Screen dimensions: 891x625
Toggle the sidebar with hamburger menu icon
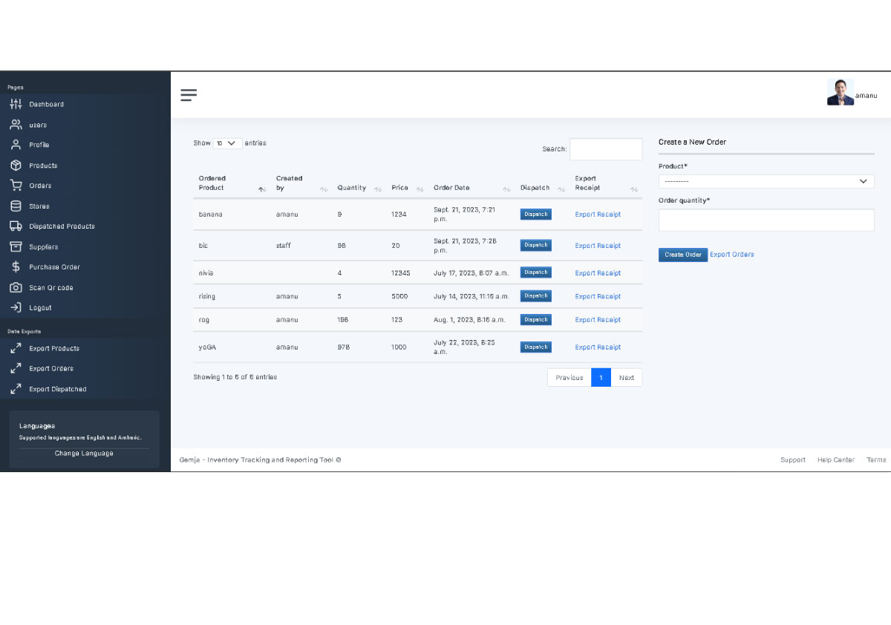[x=189, y=94]
